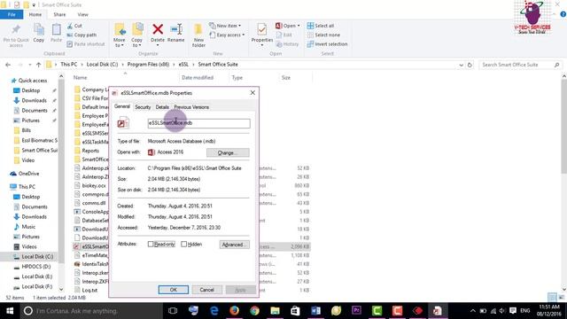Image resolution: width=567 pixels, height=319 pixels.
Task: Expand the Open button dropdown
Action: [x=299, y=26]
